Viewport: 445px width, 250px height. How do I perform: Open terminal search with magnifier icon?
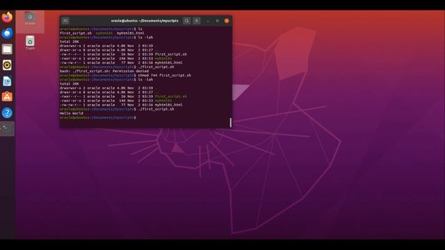point(186,21)
